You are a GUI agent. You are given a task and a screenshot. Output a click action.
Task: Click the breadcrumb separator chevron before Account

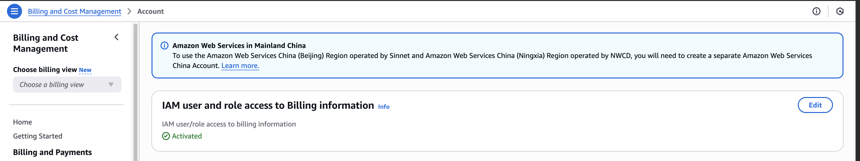coord(129,11)
